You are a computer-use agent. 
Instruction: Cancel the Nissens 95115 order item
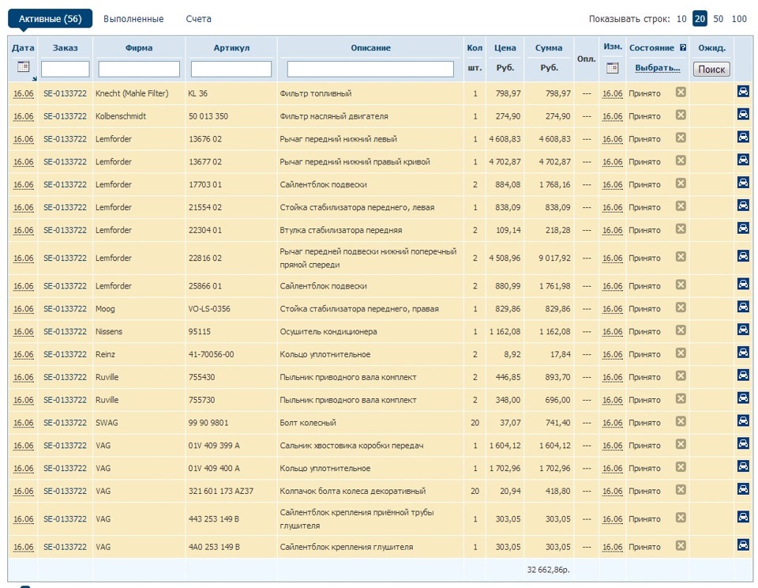coord(681,330)
